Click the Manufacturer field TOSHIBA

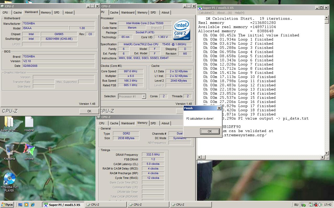coord(58,23)
